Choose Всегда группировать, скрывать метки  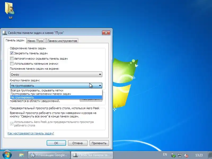click(x=56, y=90)
